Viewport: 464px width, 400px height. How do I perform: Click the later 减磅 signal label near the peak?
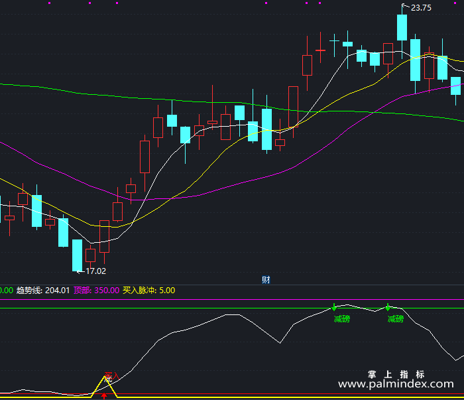(396, 319)
